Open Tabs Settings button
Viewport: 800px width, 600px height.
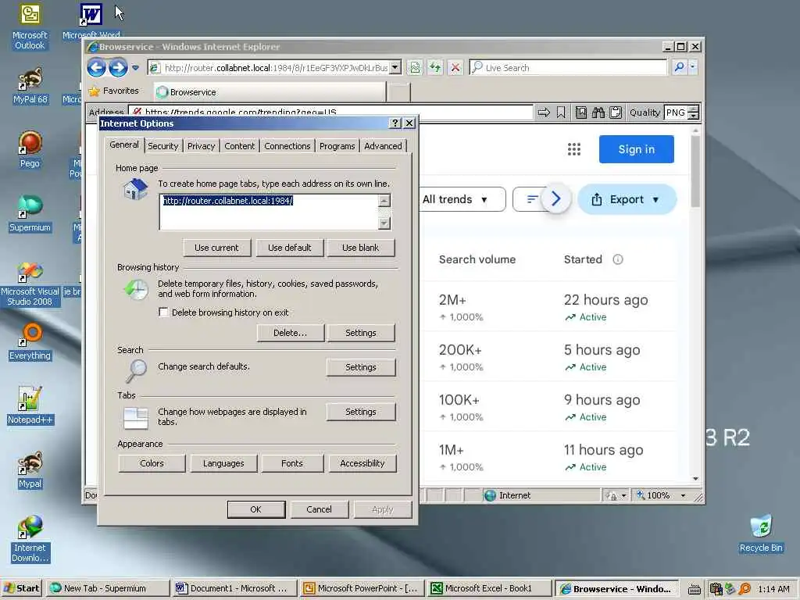pos(360,412)
